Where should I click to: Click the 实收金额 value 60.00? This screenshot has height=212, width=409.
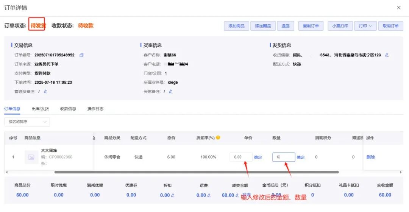[385, 195]
